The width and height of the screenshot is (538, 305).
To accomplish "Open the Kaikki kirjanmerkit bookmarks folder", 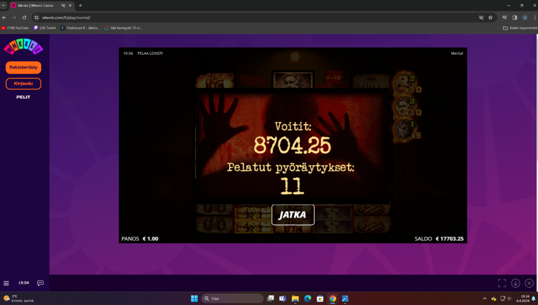I will point(520,28).
